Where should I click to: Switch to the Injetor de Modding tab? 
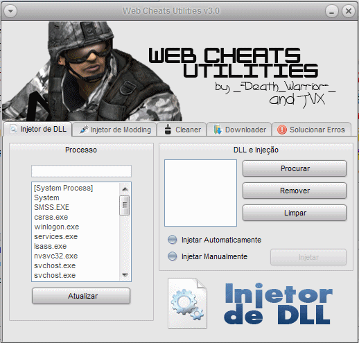coord(114,130)
